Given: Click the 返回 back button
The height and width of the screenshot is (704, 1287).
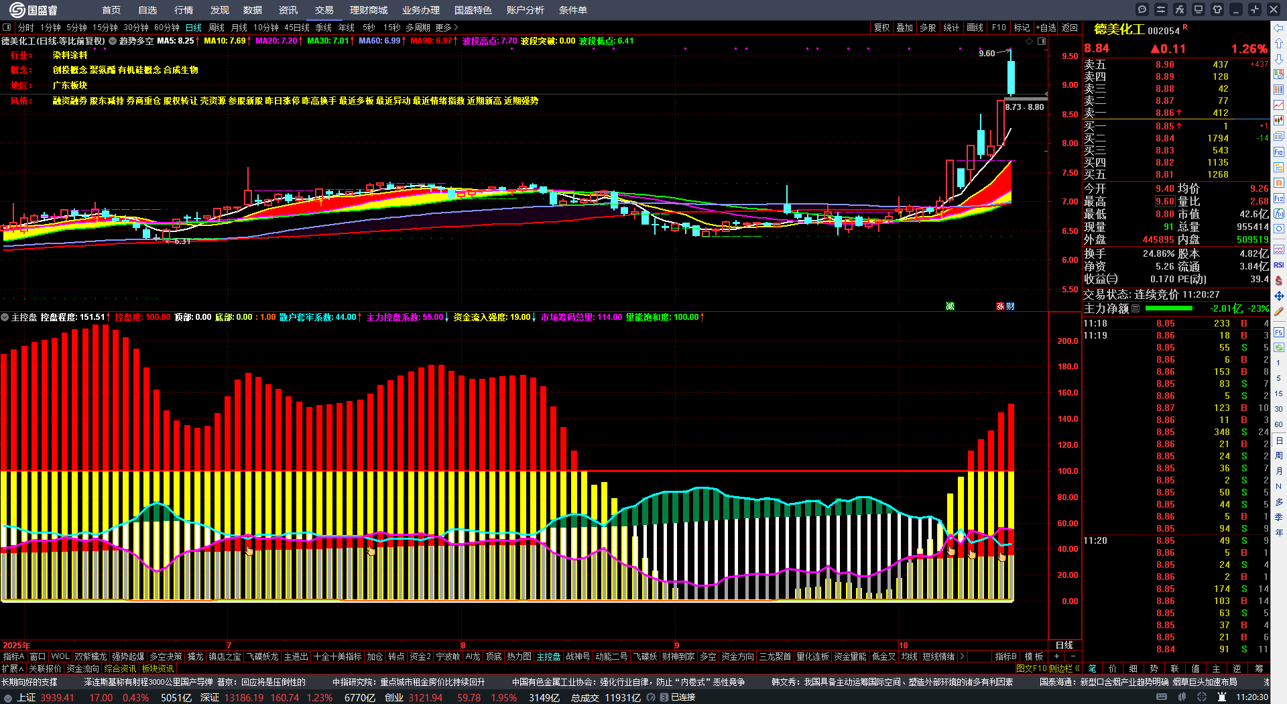Looking at the screenshot, I should pyautogui.click(x=1070, y=27).
